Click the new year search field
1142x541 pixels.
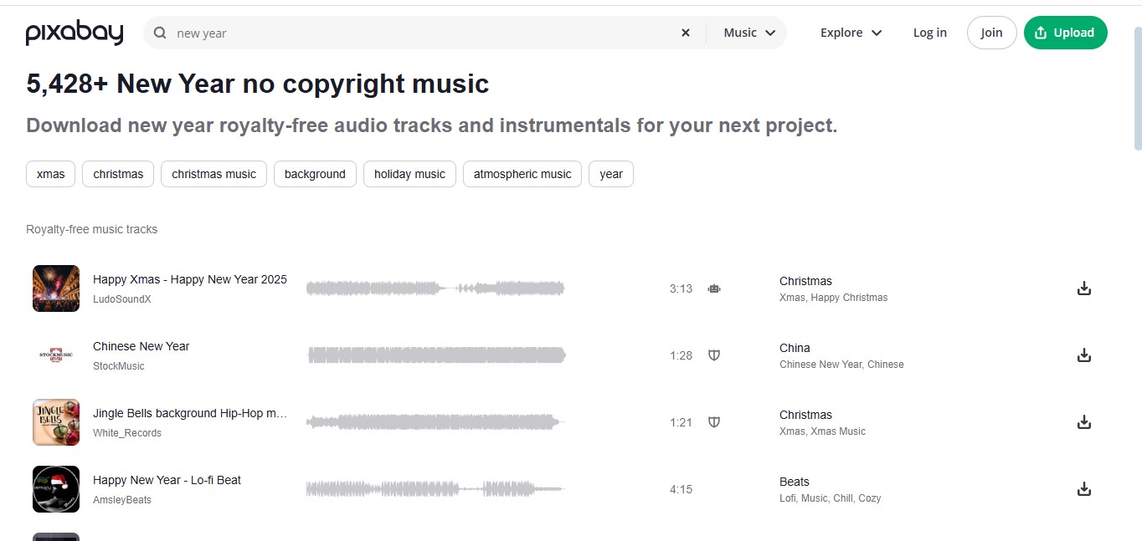[419, 33]
